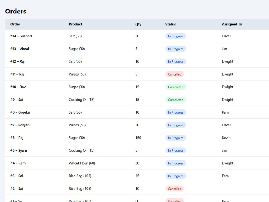Select order #13 – Vimal
This screenshot has height=202, width=269.
(20, 49)
